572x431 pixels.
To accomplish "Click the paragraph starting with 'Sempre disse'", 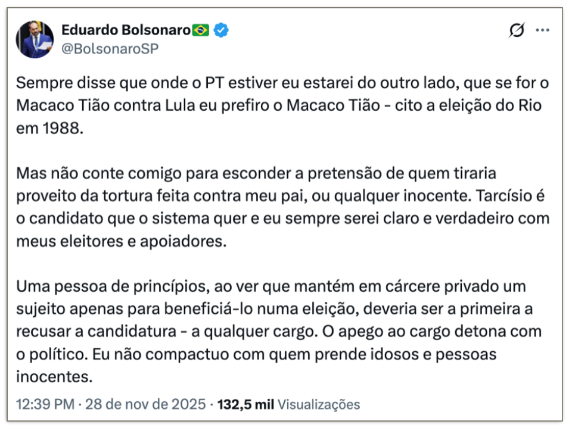I will (x=280, y=105).
